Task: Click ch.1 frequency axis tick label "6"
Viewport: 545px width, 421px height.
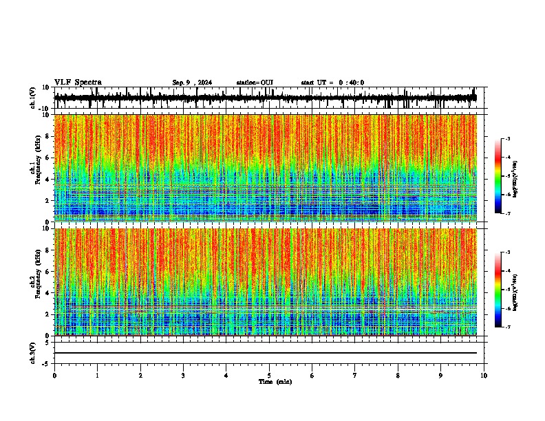Action: point(48,158)
